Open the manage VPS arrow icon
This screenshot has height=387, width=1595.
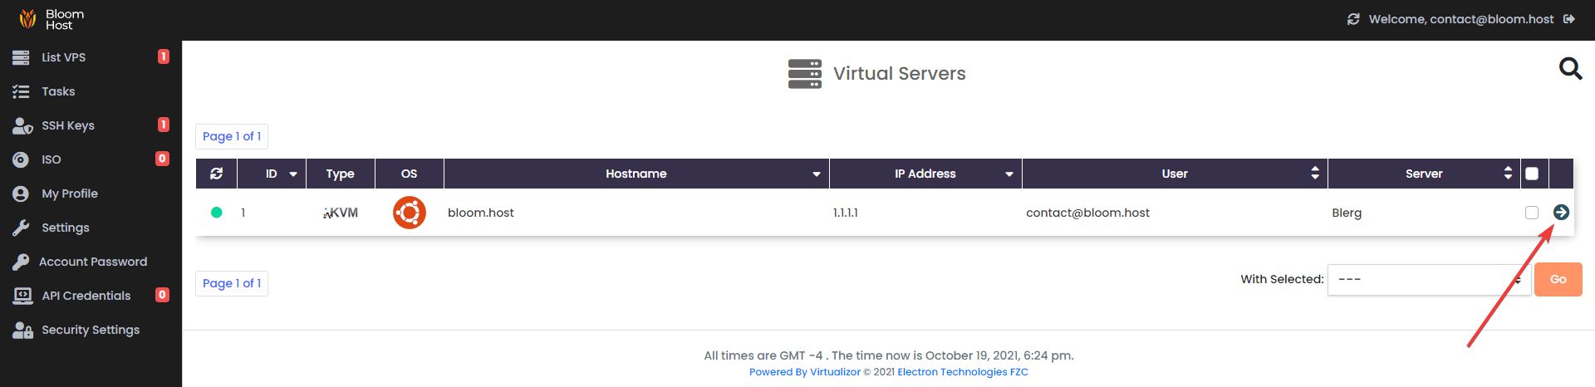pyautogui.click(x=1561, y=213)
